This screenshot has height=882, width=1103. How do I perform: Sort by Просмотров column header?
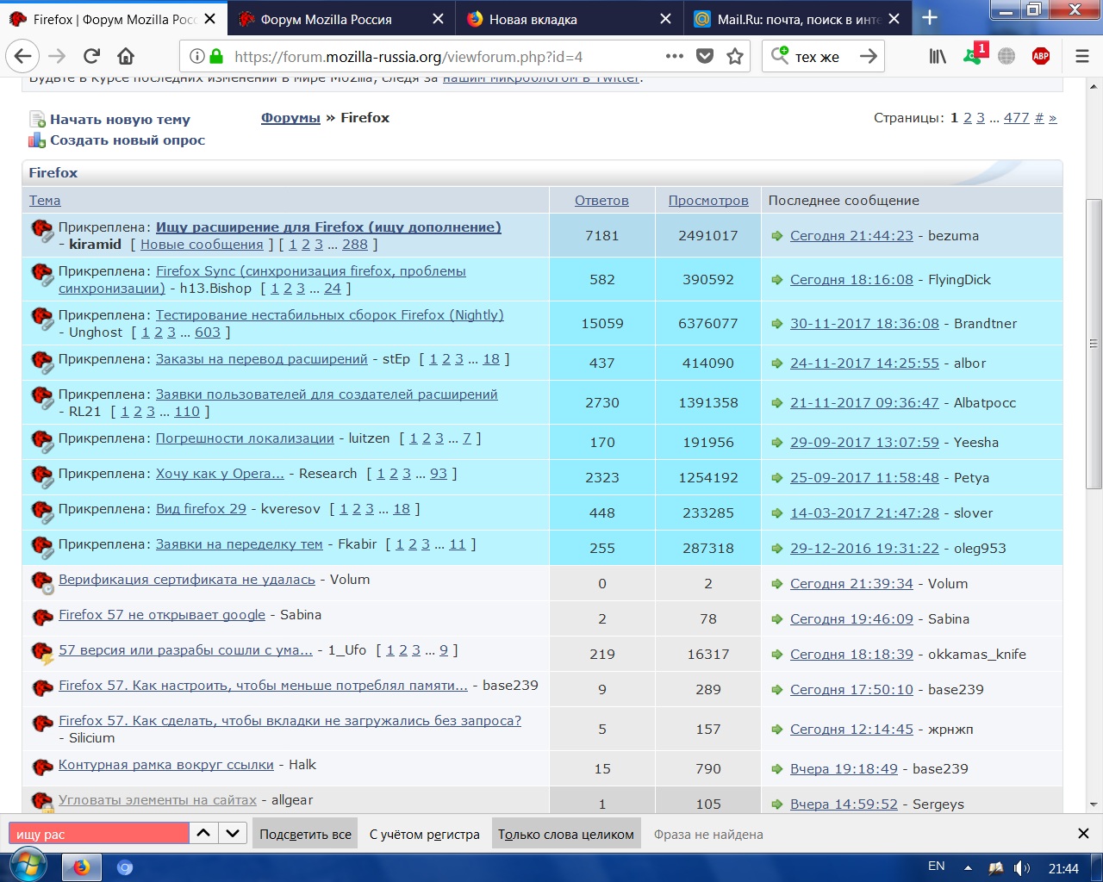[708, 200]
